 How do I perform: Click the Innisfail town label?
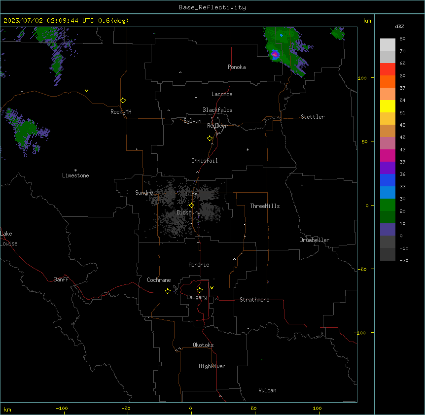point(205,161)
